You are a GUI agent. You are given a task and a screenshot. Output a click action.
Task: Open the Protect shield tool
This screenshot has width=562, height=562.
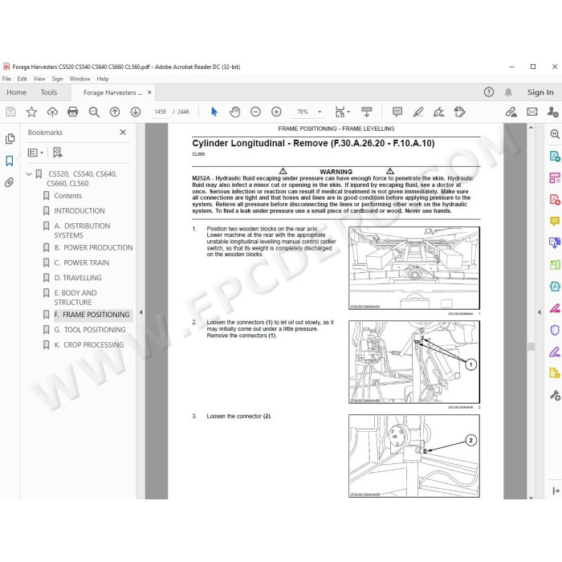click(555, 330)
